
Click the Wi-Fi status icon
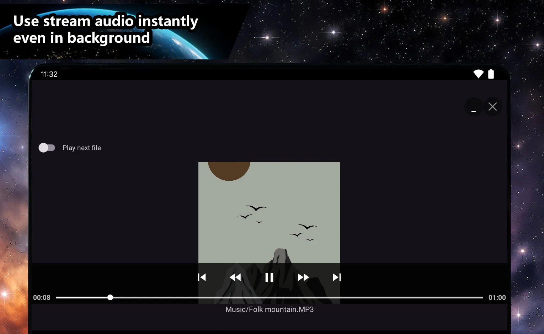click(479, 74)
